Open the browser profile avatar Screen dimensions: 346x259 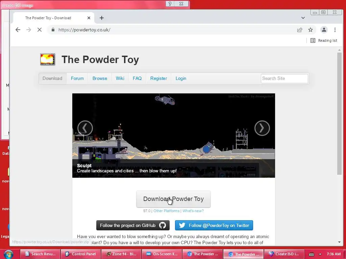324,30
